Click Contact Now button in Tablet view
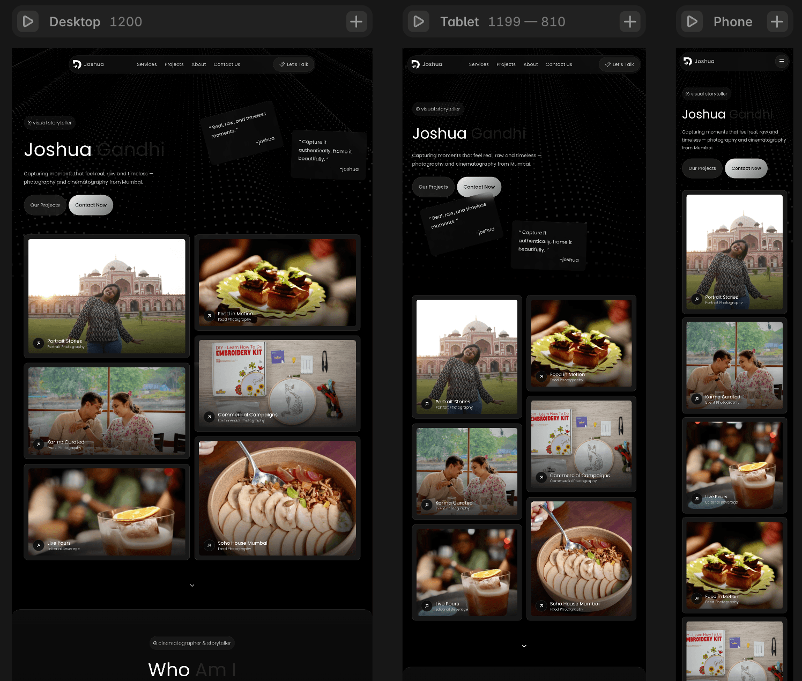This screenshot has width=802, height=681. (x=479, y=187)
